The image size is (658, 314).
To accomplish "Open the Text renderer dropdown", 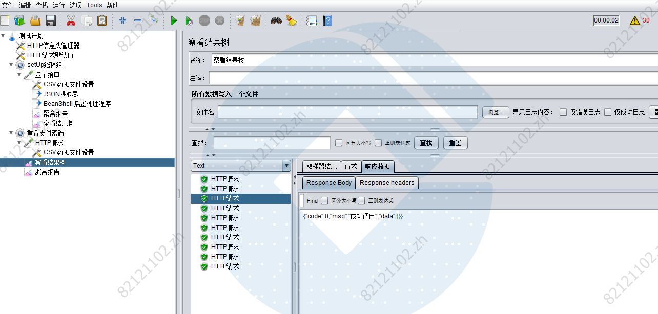I will pos(241,166).
